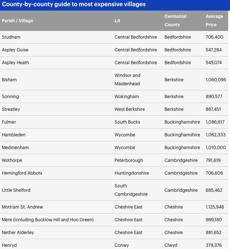Click the Windsor and Maidenhead LA cell
Viewport: 230px width, 249px height.
[127, 79]
